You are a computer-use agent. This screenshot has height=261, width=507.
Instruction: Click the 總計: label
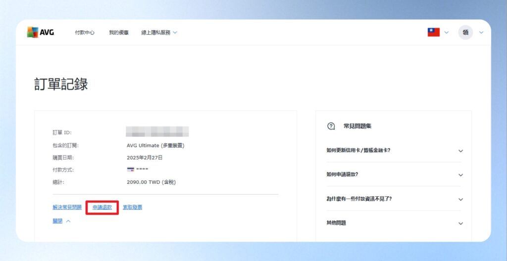click(58, 182)
